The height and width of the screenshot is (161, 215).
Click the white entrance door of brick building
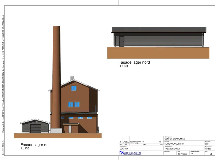(x=70, y=129)
